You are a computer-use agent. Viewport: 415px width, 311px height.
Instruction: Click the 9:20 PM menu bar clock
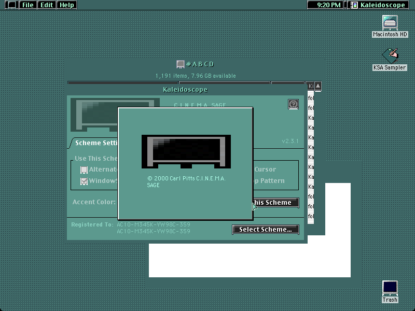pos(325,5)
